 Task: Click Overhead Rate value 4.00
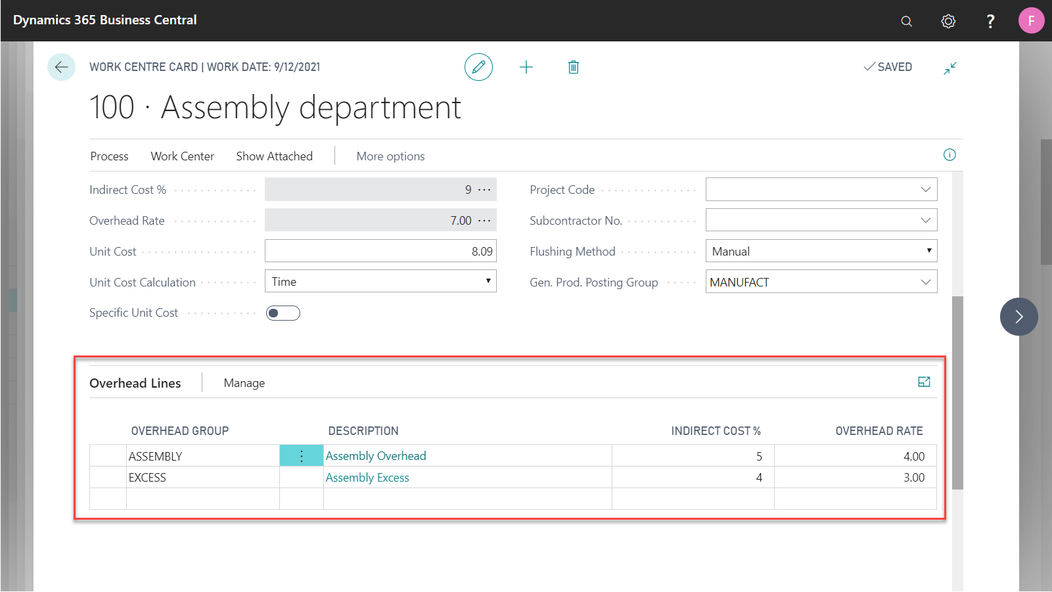click(856, 456)
